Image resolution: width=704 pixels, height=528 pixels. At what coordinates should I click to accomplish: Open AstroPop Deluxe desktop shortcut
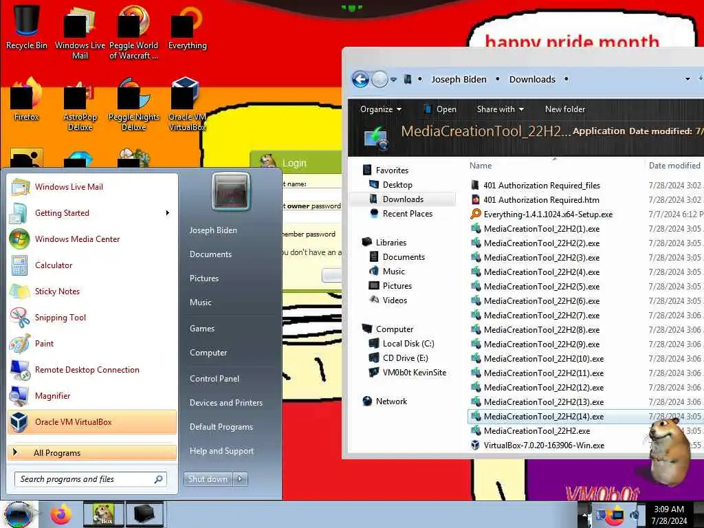coord(80,104)
